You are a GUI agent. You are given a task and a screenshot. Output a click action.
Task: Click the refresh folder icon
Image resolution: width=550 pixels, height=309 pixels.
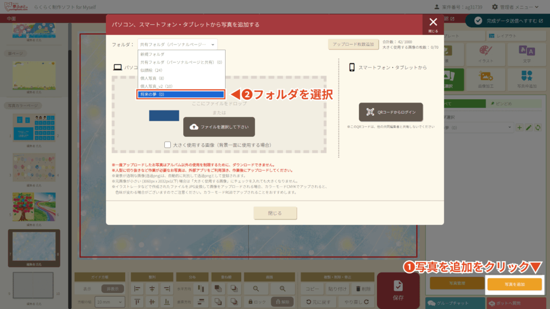[x=538, y=128]
